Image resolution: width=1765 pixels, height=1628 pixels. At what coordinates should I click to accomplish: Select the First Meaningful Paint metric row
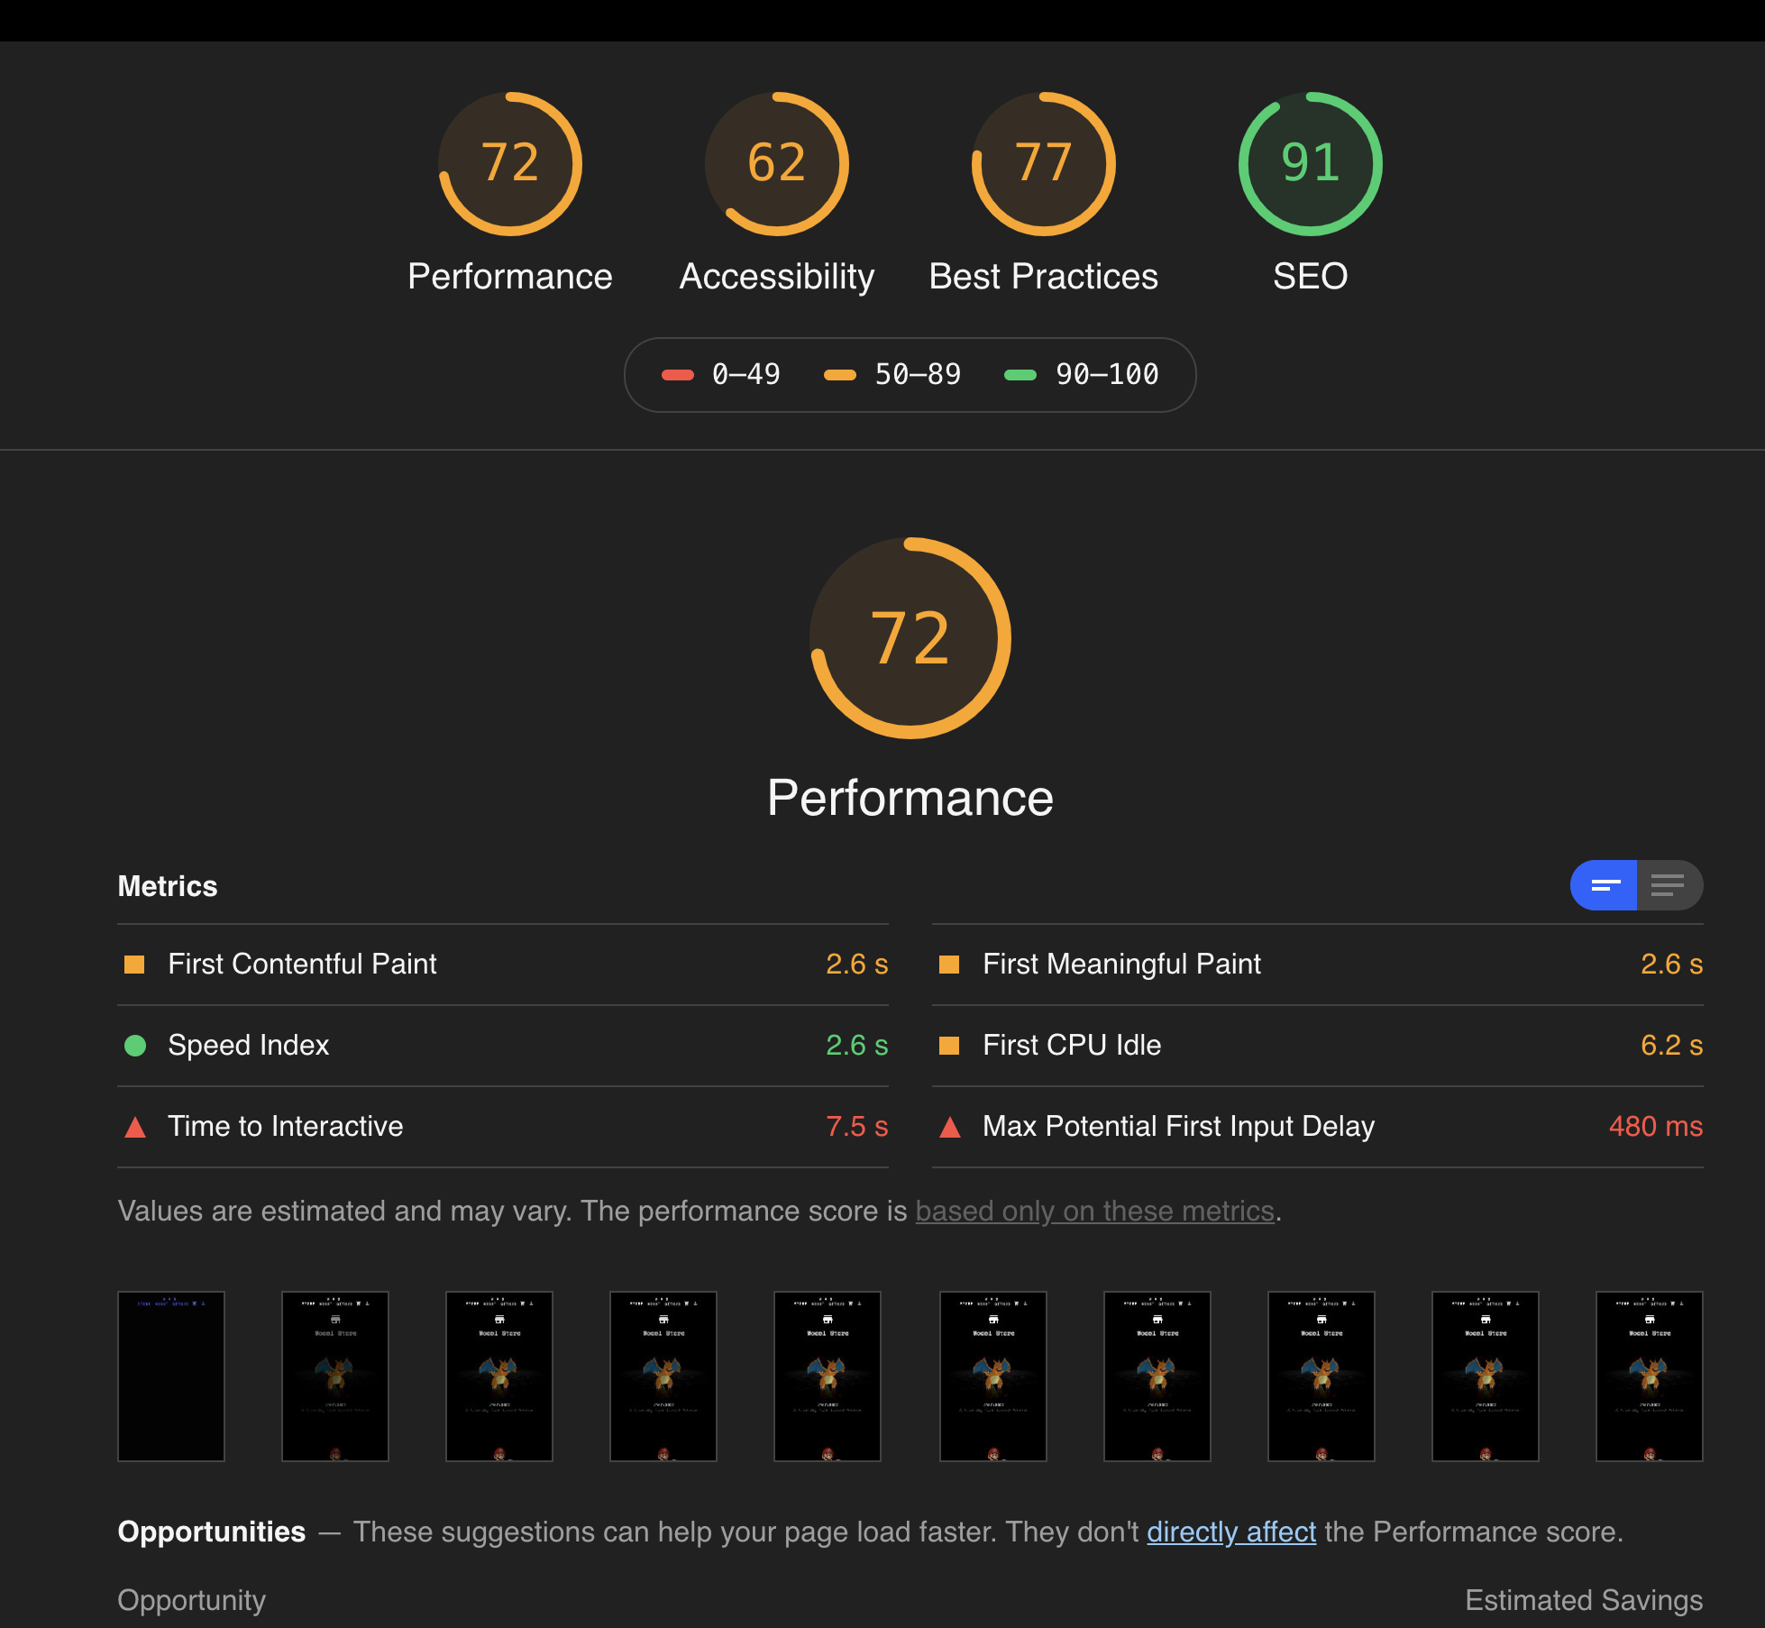tap(1121, 964)
